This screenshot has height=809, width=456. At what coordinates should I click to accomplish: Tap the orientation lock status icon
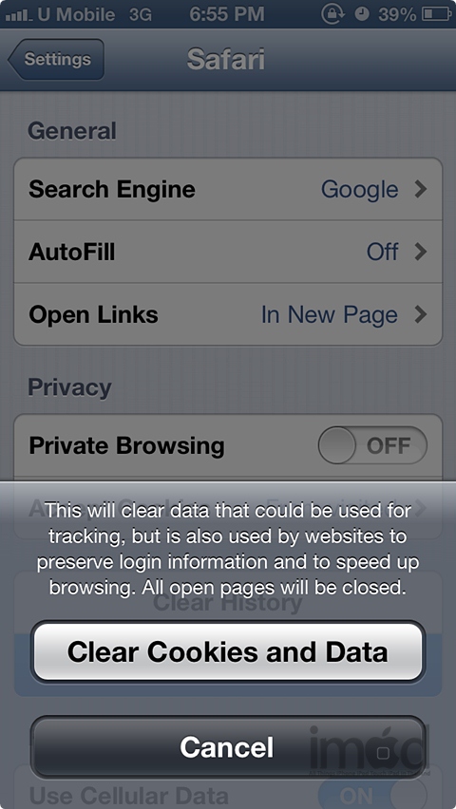pyautogui.click(x=332, y=14)
